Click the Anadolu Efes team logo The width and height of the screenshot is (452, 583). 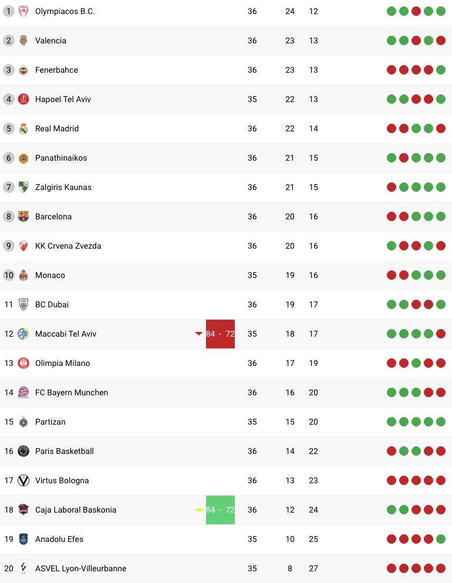click(23, 539)
